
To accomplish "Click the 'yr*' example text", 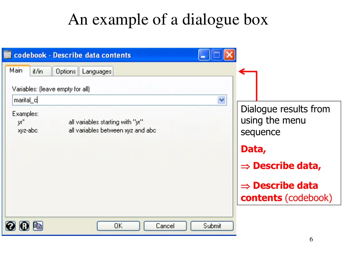I will (x=21, y=122).
